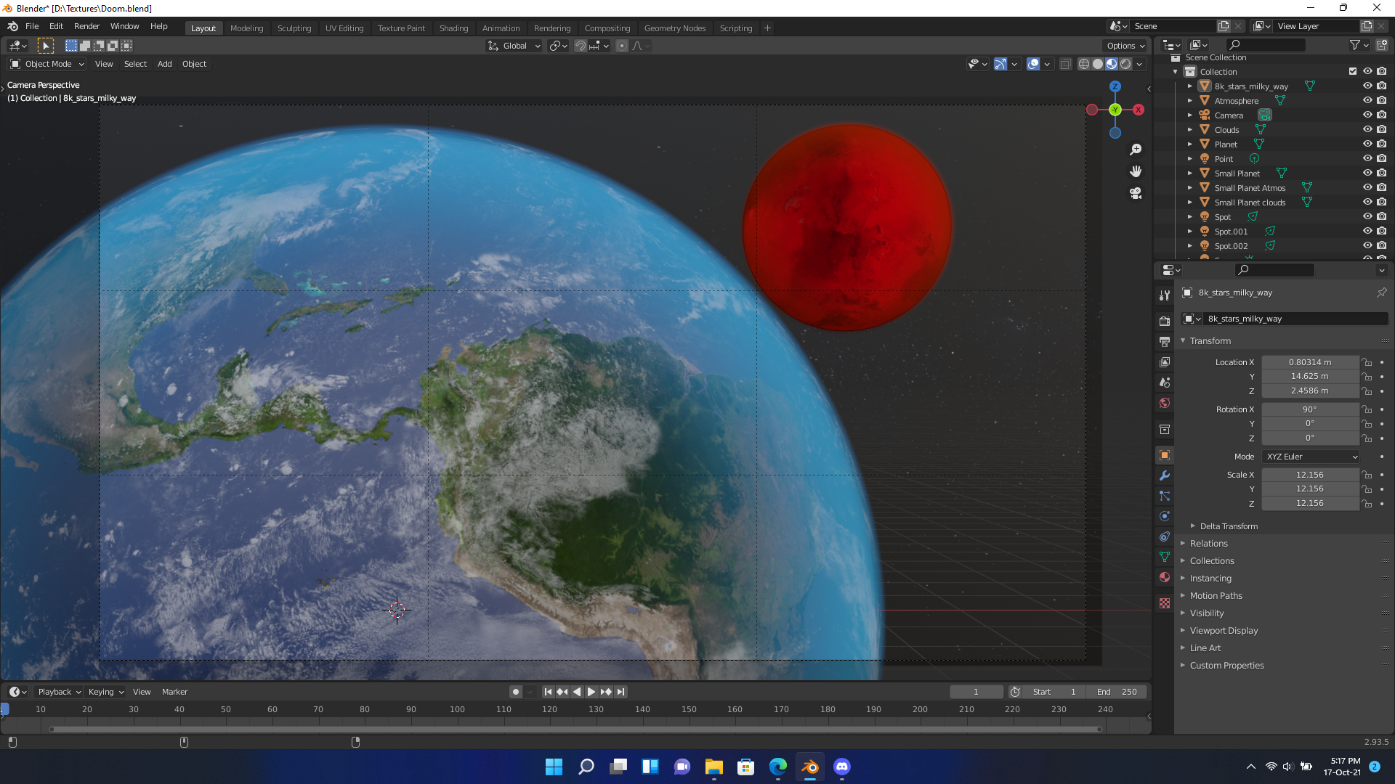Enable snapping with the magnet icon

click(580, 45)
